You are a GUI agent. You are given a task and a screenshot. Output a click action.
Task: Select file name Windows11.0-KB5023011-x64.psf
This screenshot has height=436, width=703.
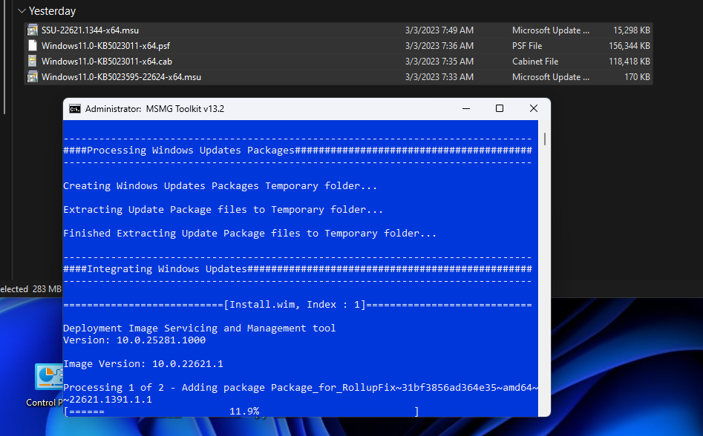[x=106, y=46]
